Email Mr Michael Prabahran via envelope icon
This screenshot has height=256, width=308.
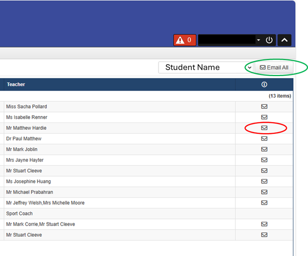click(264, 192)
